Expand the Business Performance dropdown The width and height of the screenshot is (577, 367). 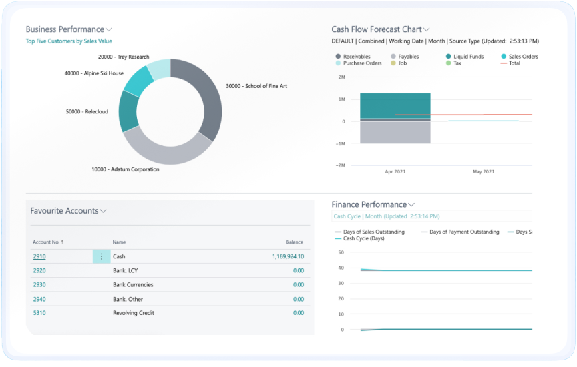point(109,29)
